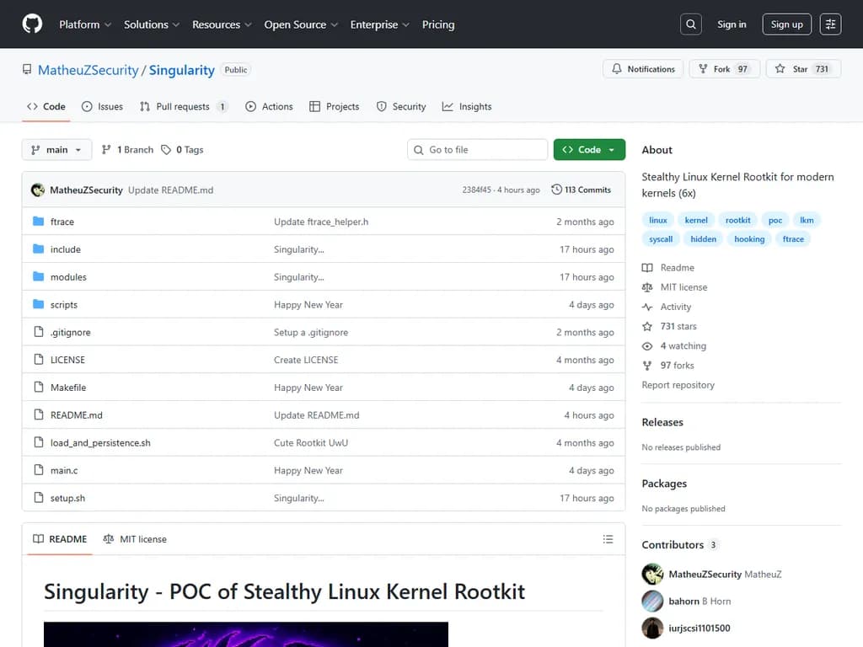Star the Singularity repository

[x=797, y=70]
